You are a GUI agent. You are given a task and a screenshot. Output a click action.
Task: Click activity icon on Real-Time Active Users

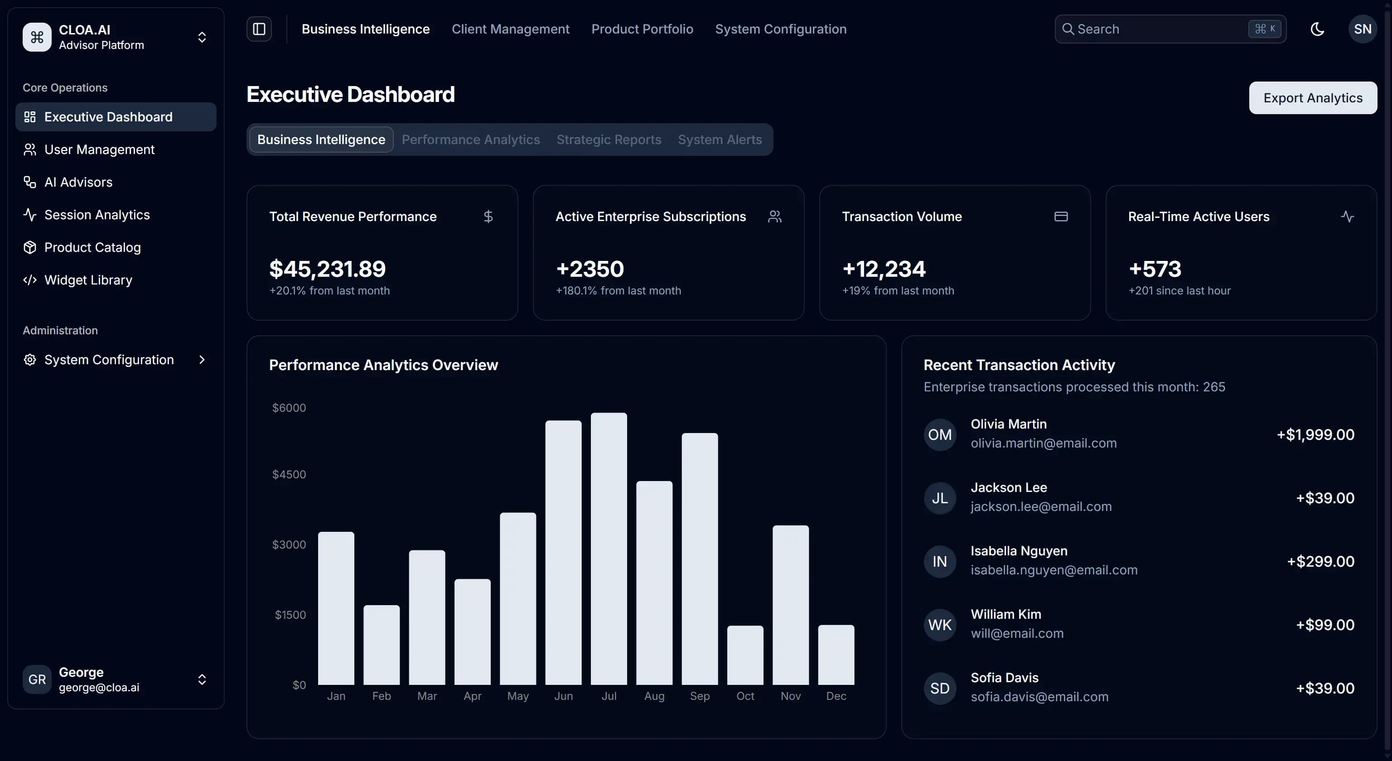click(1347, 217)
